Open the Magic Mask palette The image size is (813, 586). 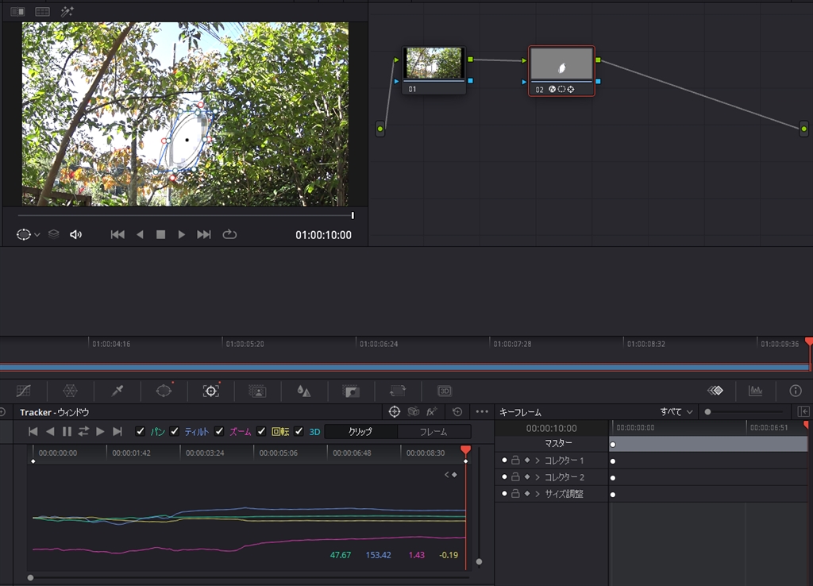pos(257,391)
